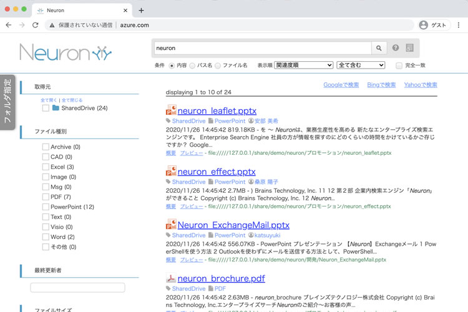The height and width of the screenshot is (312, 468).
Task: Click the SharedDrive folder icon in sidebar
Action: tap(56, 107)
